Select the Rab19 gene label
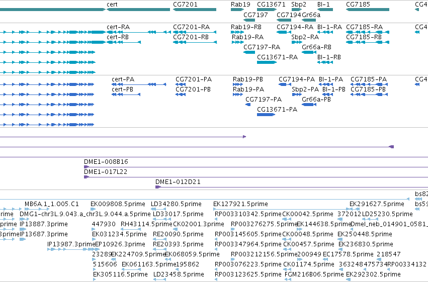428x282 pixels. click(x=240, y=5)
